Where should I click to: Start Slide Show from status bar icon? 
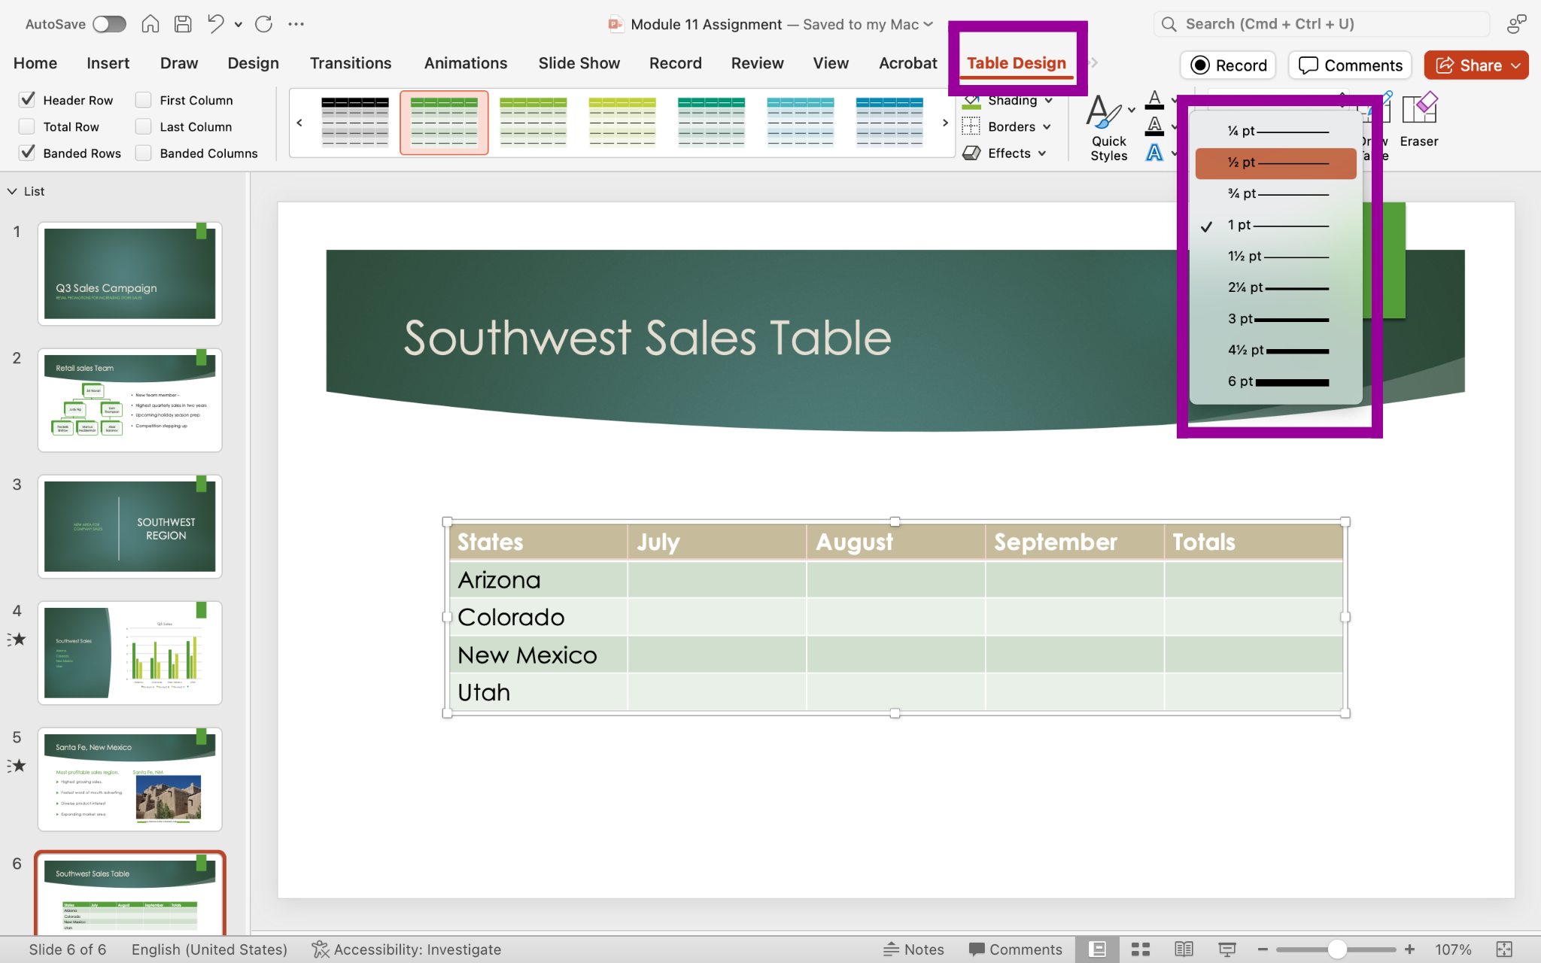pyautogui.click(x=1226, y=949)
